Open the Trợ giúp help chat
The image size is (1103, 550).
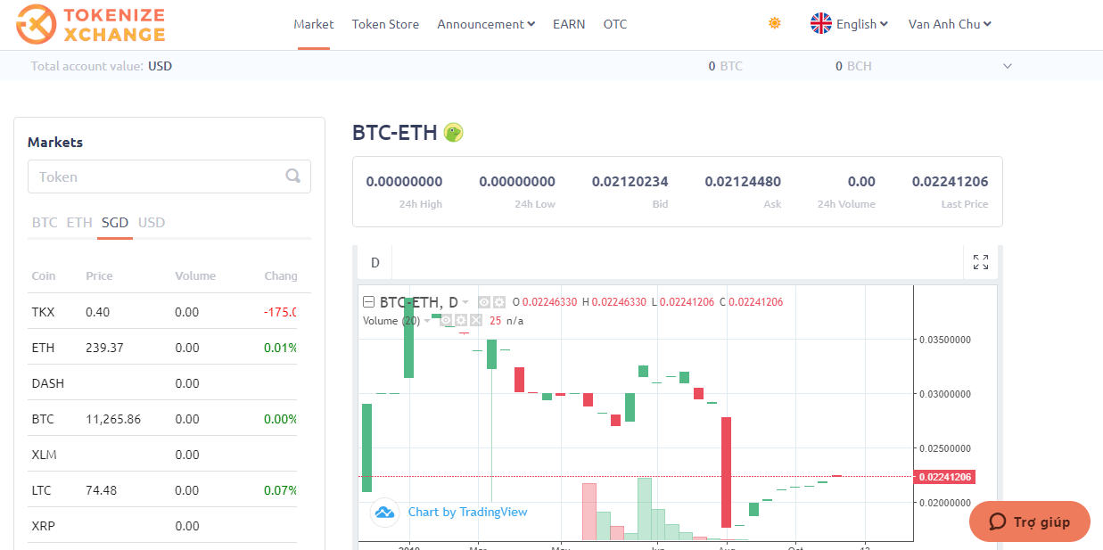(1030, 521)
